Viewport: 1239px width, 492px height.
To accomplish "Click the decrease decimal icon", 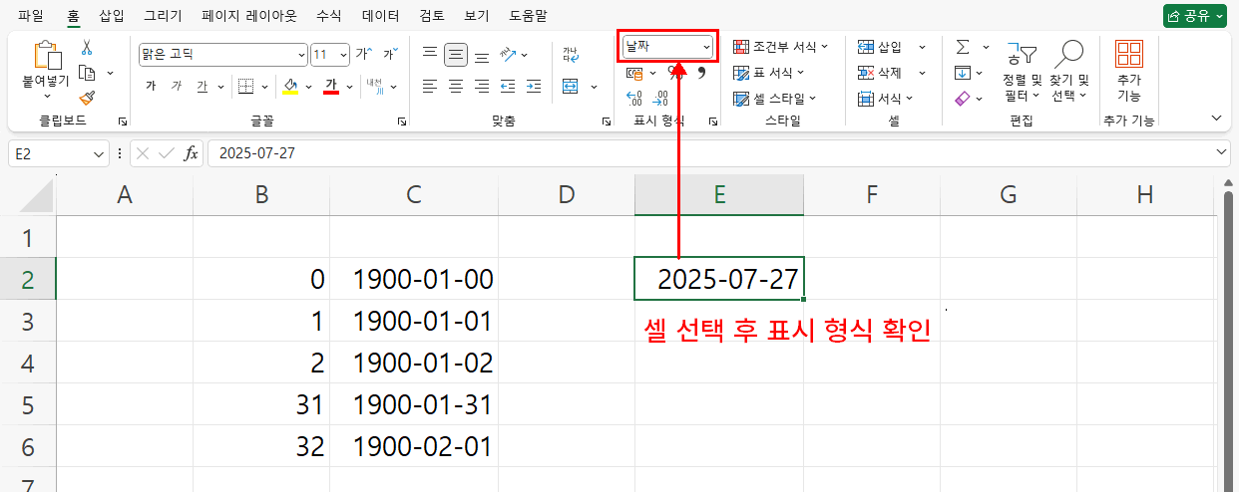I will [x=660, y=98].
